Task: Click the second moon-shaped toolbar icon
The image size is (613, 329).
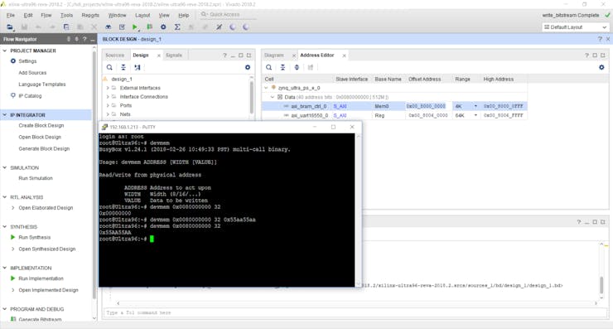Action: tap(246, 27)
